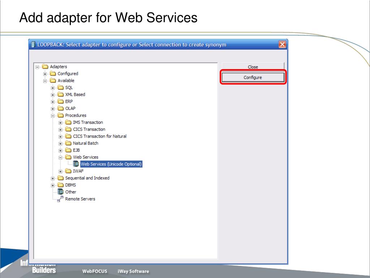The image size is (370, 278).
Task: Click the iWay Software footer text
Action: click(133, 271)
